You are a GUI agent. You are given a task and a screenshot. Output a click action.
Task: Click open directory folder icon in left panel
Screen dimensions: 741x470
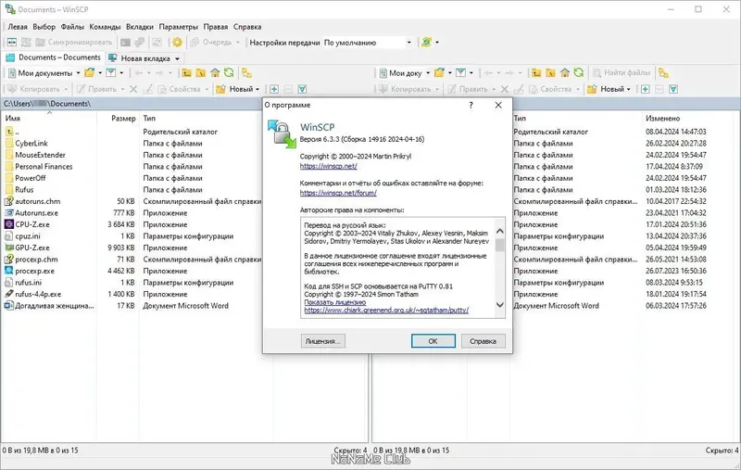[89, 73]
